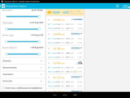Open the 16 112 RUB flight result
This screenshot has width=130, height=98.
click(x=65, y=81)
